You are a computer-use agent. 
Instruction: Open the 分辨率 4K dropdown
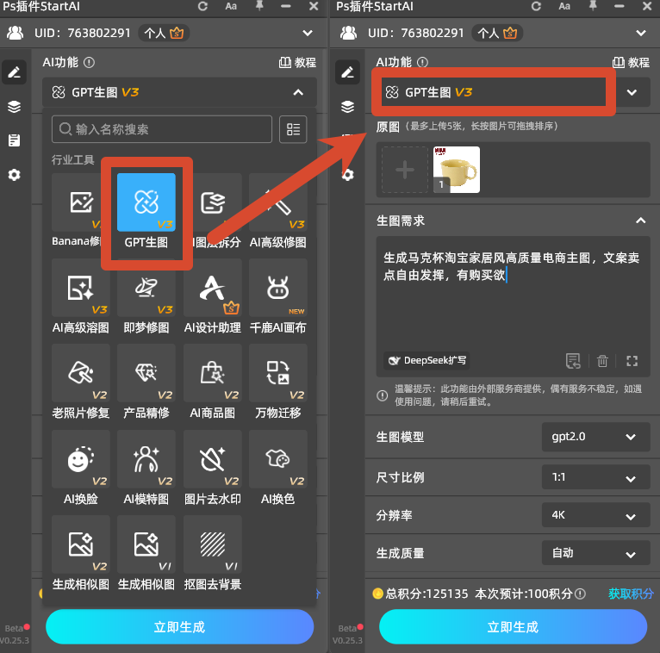(x=595, y=515)
